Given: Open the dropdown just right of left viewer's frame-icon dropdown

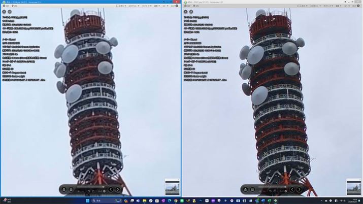Looking at the screenshot, I should tap(134, 6).
